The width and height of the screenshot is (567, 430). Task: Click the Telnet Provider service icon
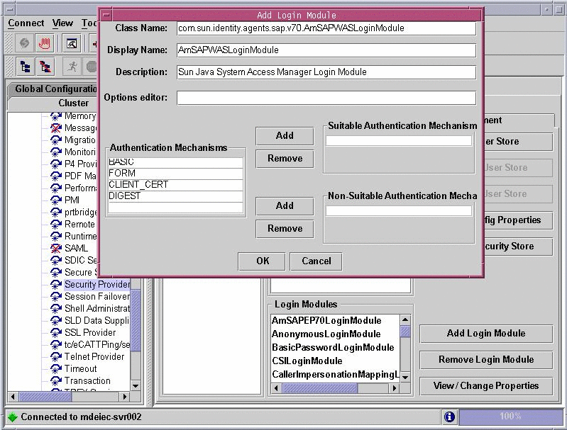coord(55,357)
